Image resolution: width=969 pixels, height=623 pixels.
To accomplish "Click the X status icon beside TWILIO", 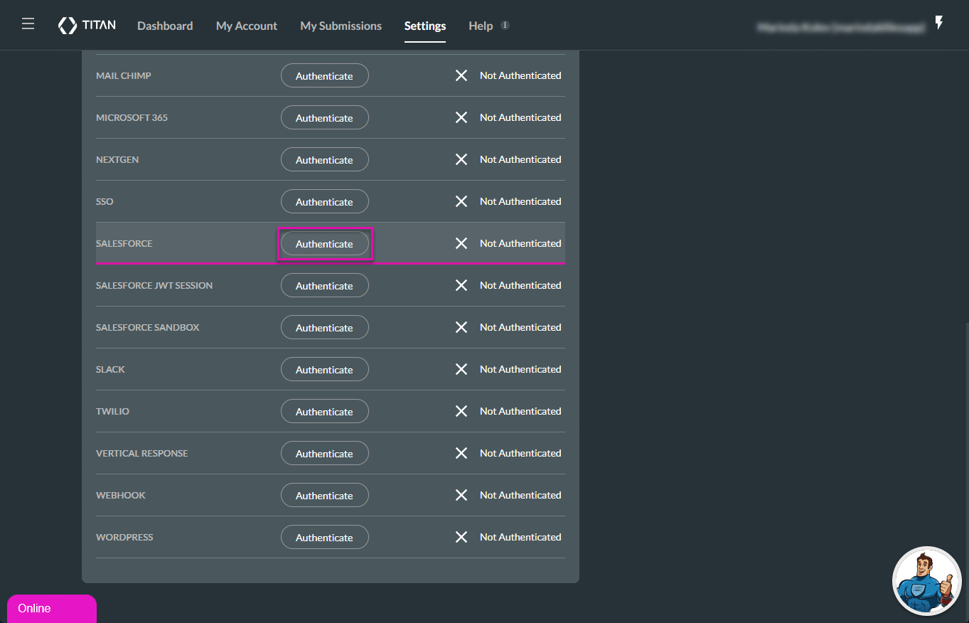I will (461, 411).
